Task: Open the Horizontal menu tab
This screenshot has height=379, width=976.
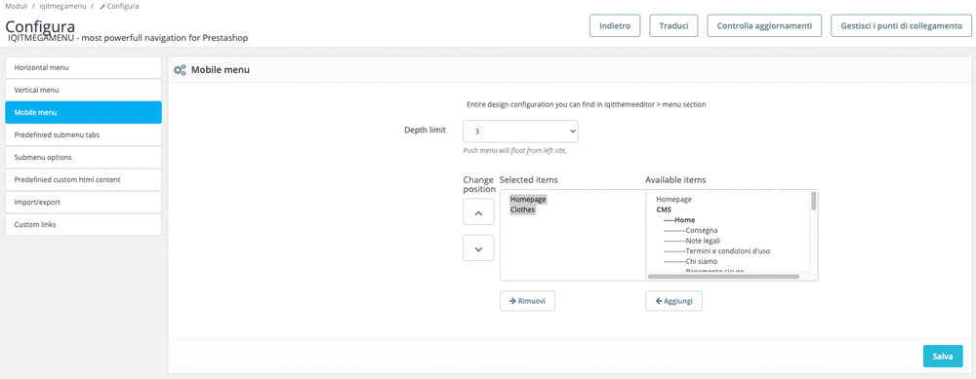Action: pos(83,67)
